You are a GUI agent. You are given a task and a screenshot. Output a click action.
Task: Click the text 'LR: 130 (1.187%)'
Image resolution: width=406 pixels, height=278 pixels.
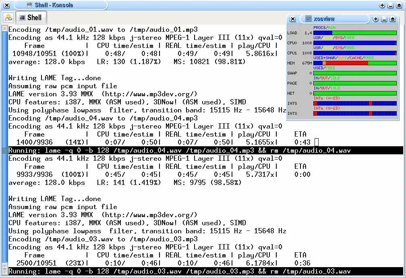[x=129, y=62]
